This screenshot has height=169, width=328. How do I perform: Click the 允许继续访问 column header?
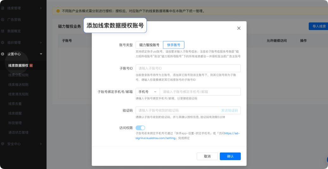pyautogui.click(x=276, y=41)
